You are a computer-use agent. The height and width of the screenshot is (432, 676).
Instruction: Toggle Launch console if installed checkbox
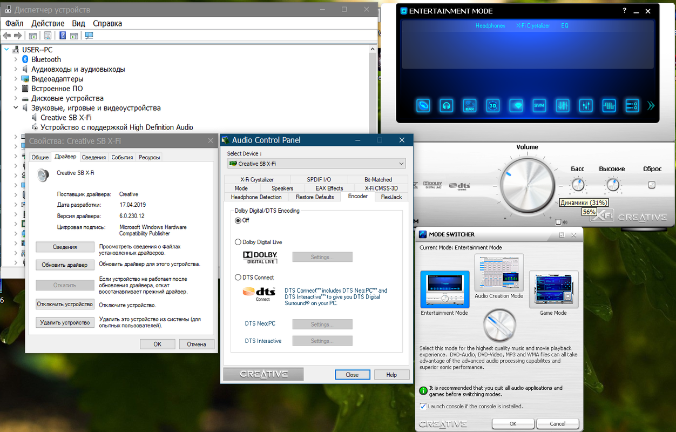pos(423,406)
